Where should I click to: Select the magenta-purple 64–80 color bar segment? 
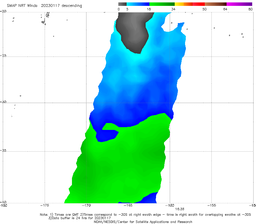(239, 4)
